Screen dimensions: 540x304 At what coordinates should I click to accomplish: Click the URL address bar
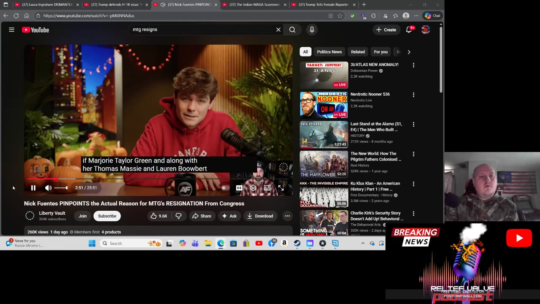coord(181,16)
